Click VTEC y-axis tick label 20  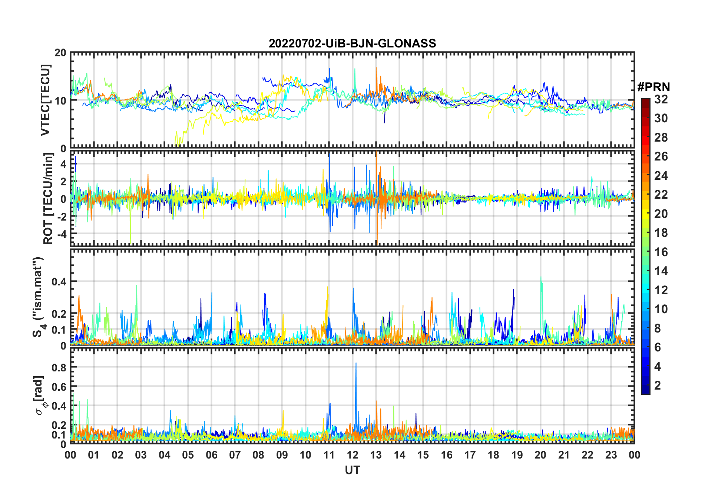[60, 53]
